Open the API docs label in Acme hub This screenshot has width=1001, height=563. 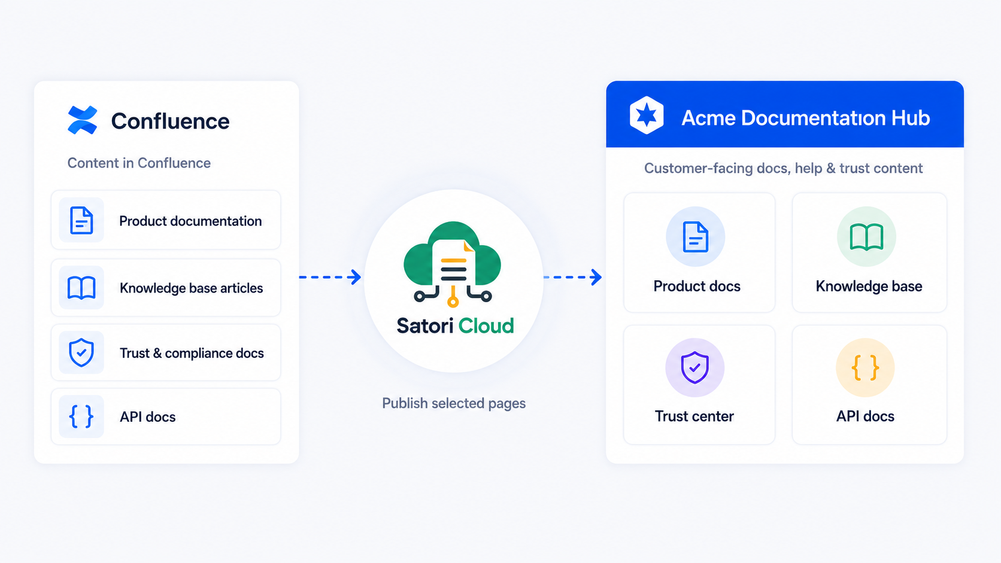click(865, 416)
